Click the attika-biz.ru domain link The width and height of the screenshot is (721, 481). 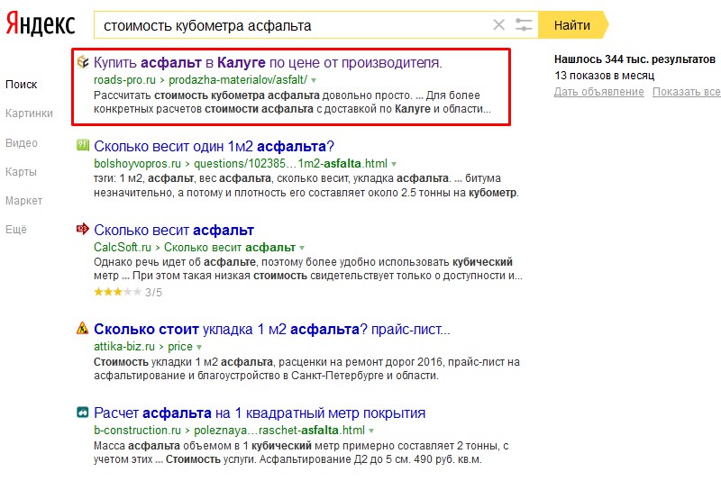click(124, 347)
